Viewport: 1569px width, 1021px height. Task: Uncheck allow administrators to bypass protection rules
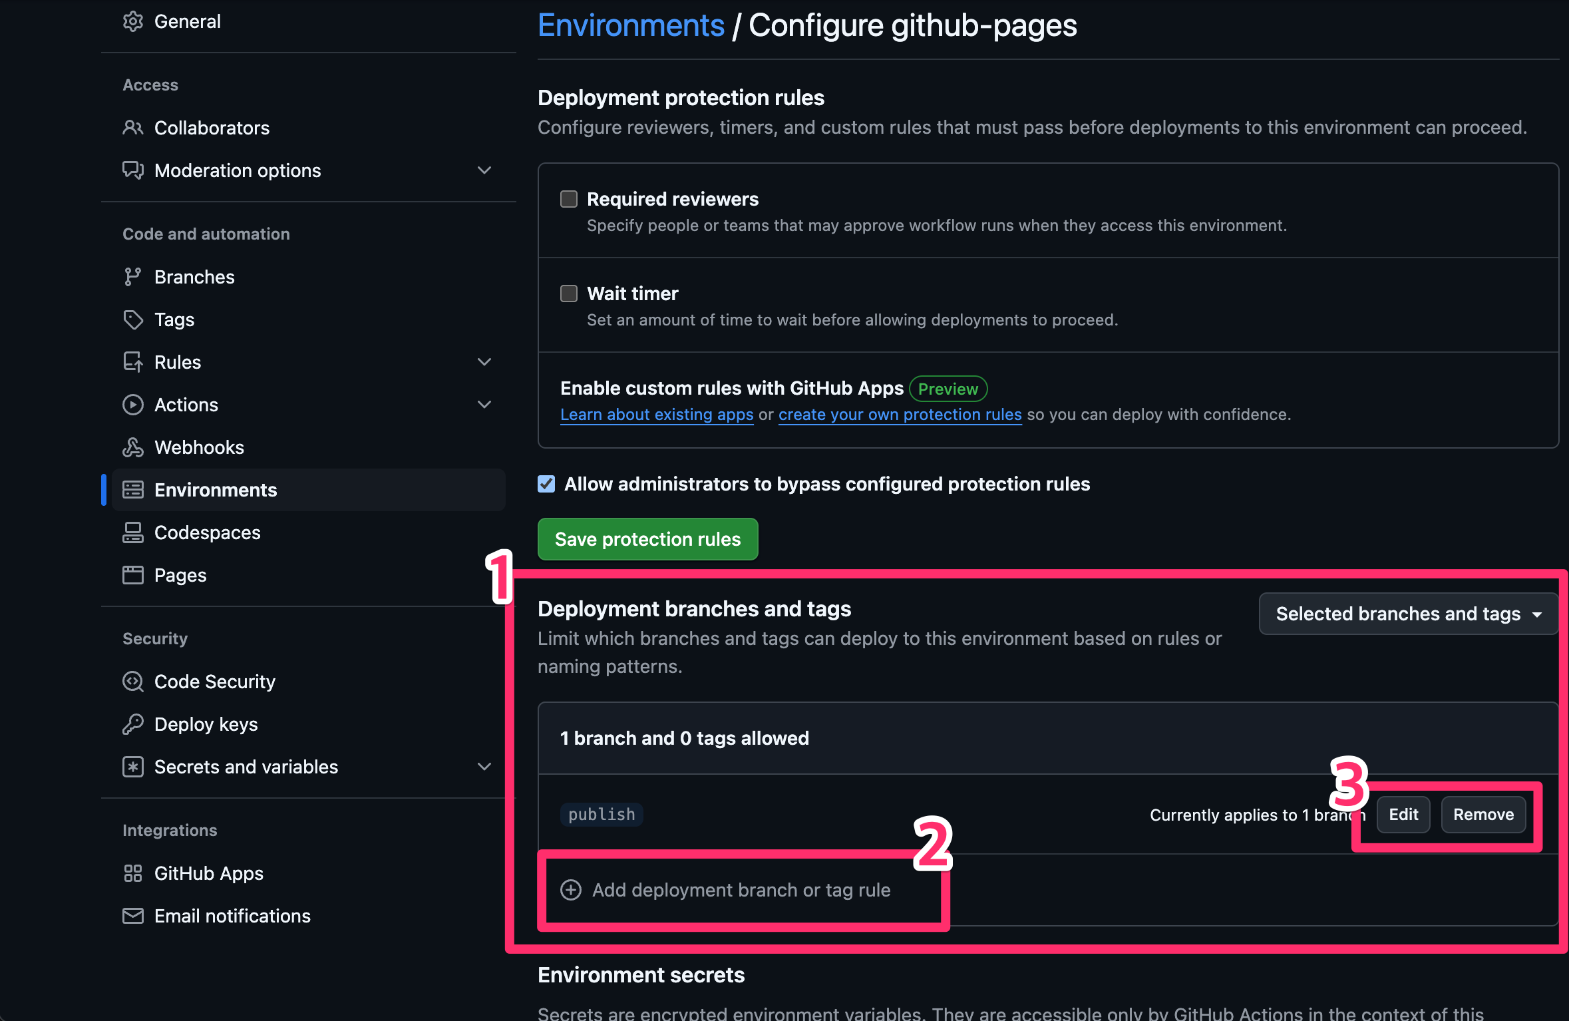pos(546,484)
